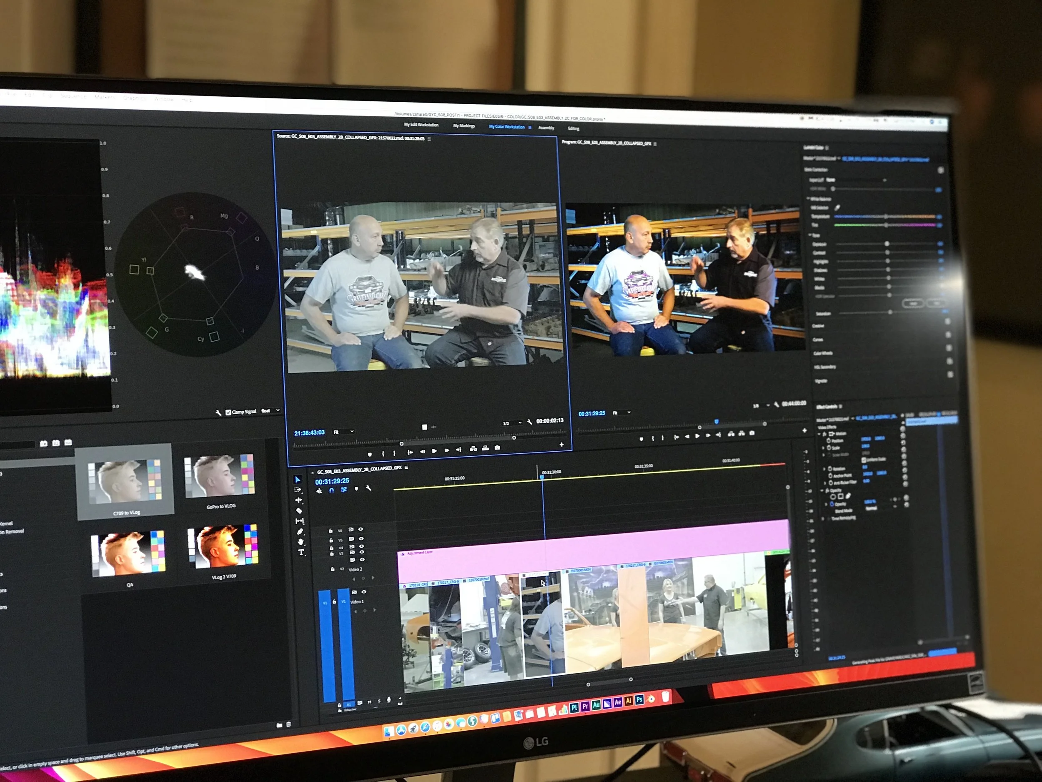The image size is (1042, 782).
Task: Select the Ripple Edit tool
Action: click(298, 500)
